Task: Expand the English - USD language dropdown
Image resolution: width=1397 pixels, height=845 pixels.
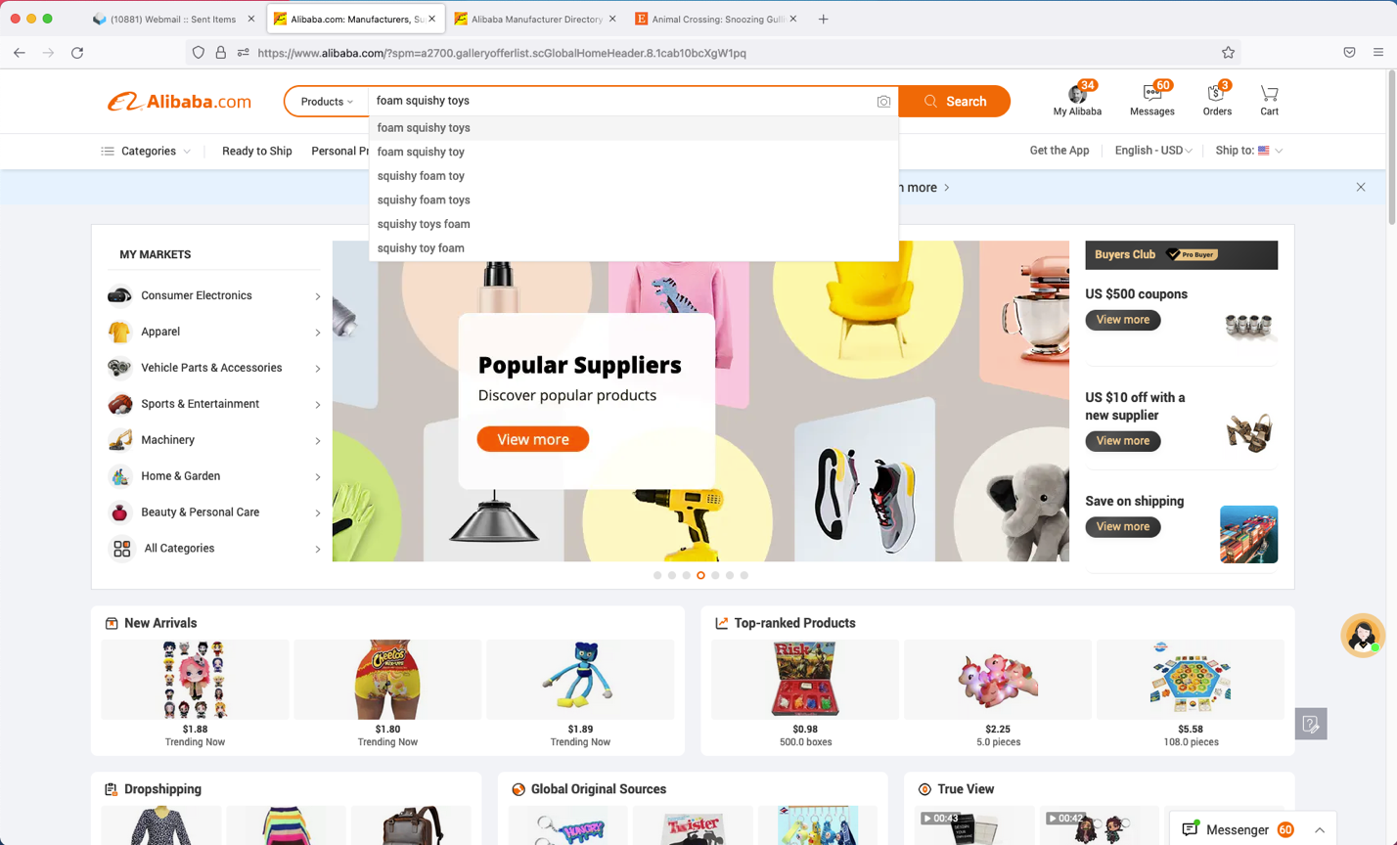Action: pyautogui.click(x=1153, y=151)
